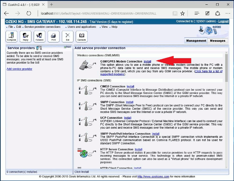Click the SMPP Connection tower image
This screenshot has height=181, width=234.
pos(87,106)
